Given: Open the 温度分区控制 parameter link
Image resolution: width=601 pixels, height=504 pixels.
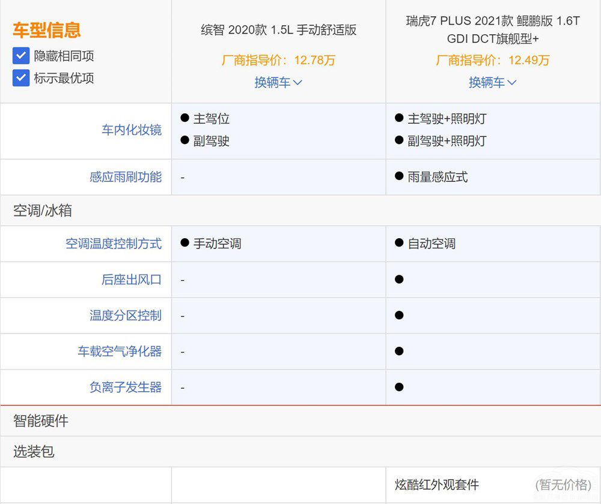Looking at the screenshot, I should pyautogui.click(x=125, y=316).
